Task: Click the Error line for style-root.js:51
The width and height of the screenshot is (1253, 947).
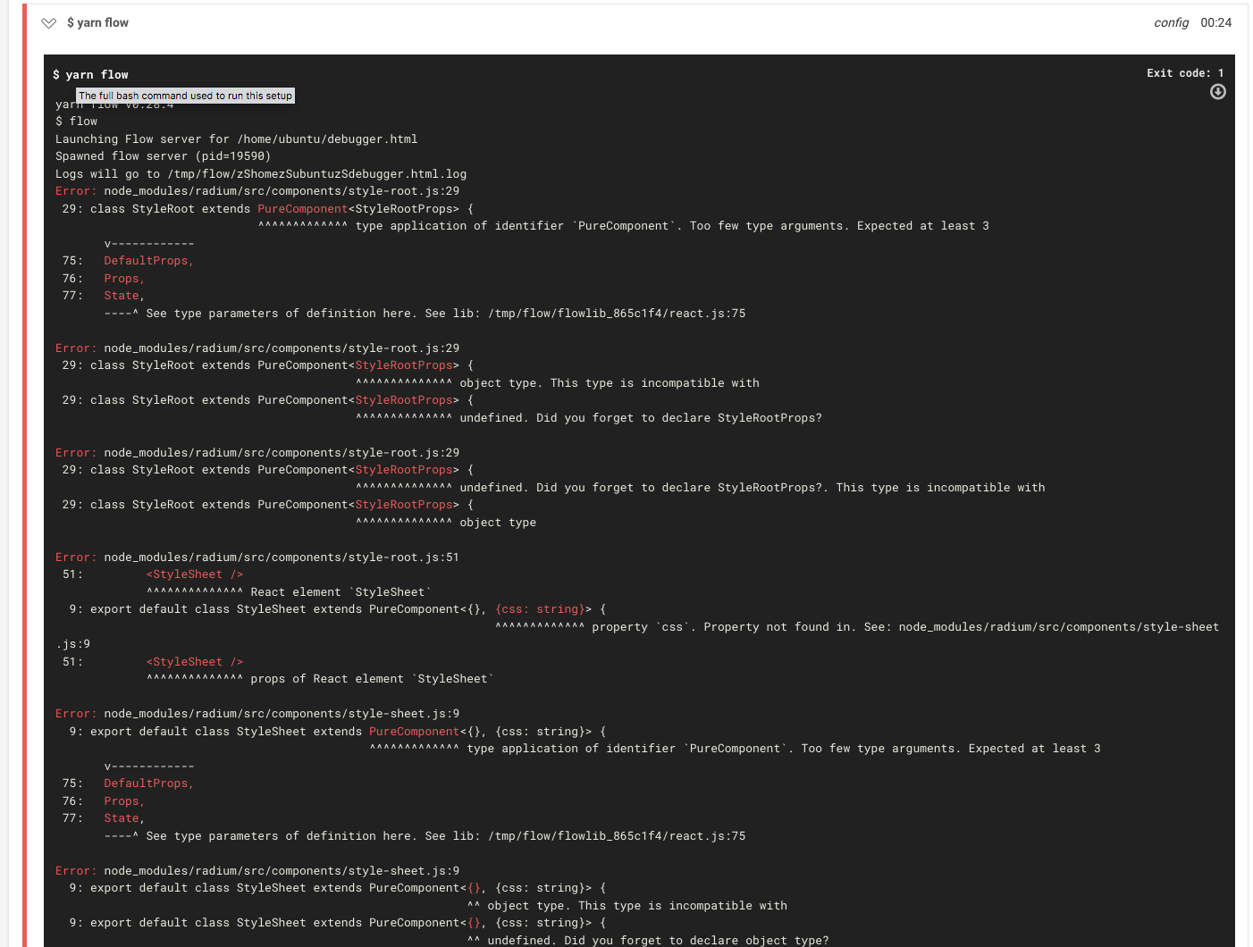Action: click(257, 557)
